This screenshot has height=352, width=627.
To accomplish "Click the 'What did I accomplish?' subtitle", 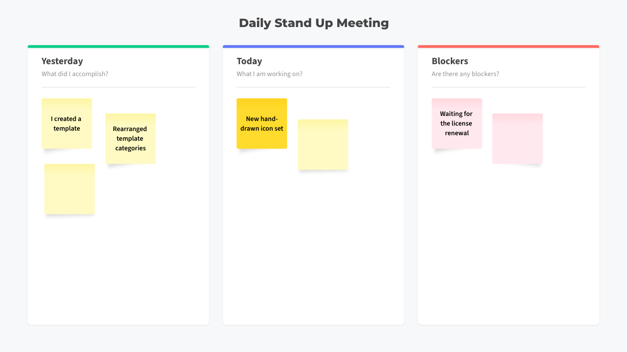I will pos(75,74).
